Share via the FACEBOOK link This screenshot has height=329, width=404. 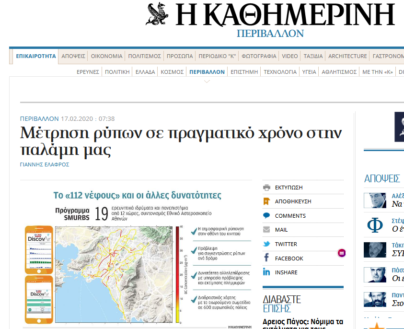click(x=289, y=258)
